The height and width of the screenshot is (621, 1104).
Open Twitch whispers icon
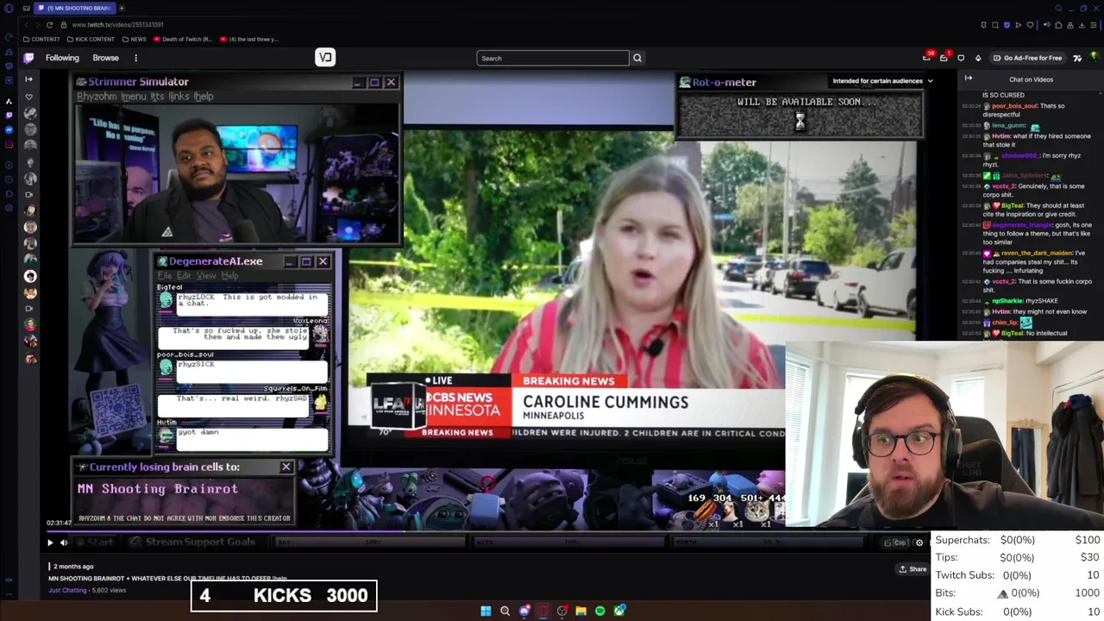coord(961,58)
